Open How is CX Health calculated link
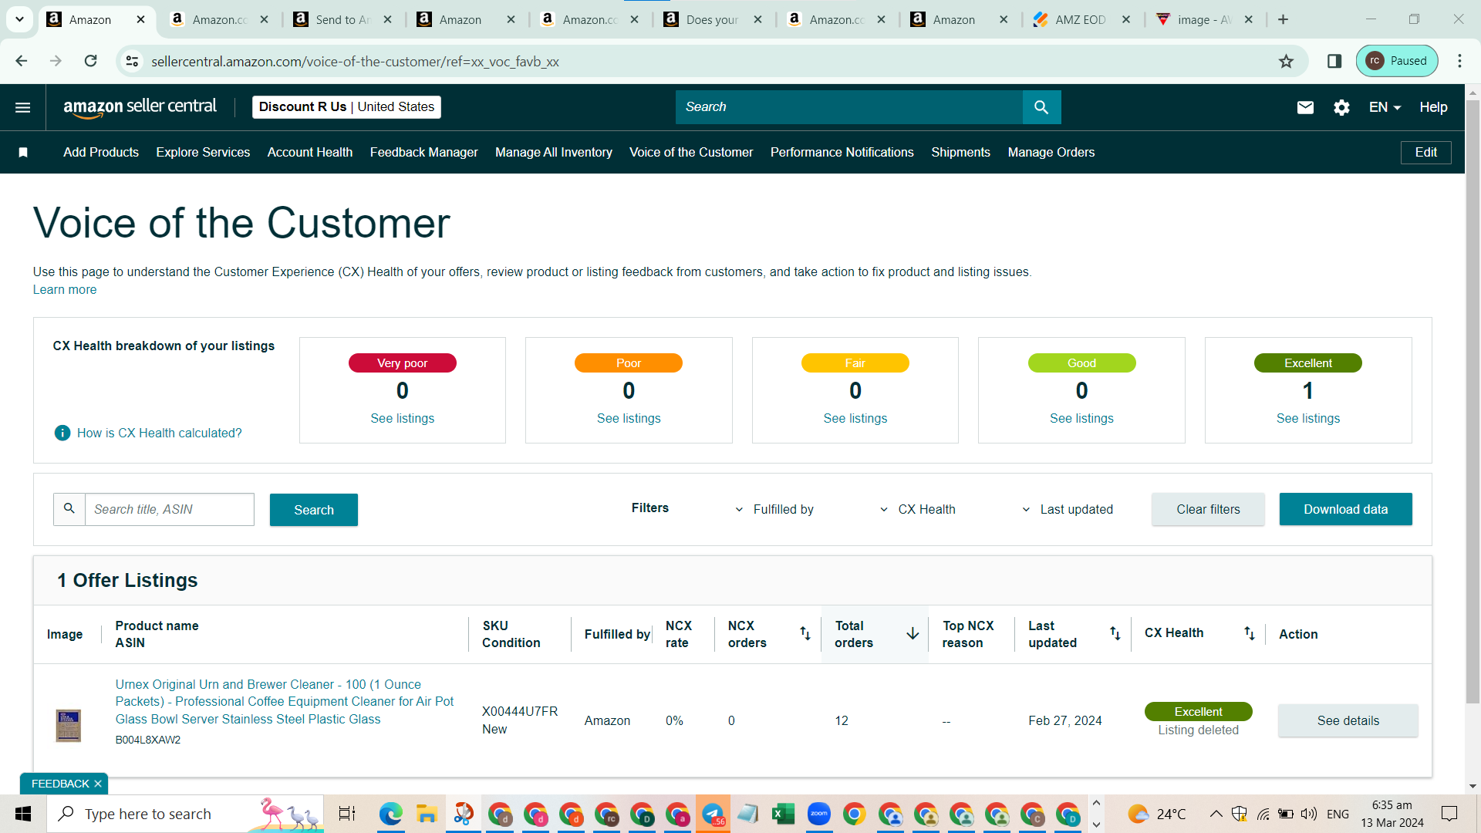Image resolution: width=1481 pixels, height=833 pixels. (159, 433)
